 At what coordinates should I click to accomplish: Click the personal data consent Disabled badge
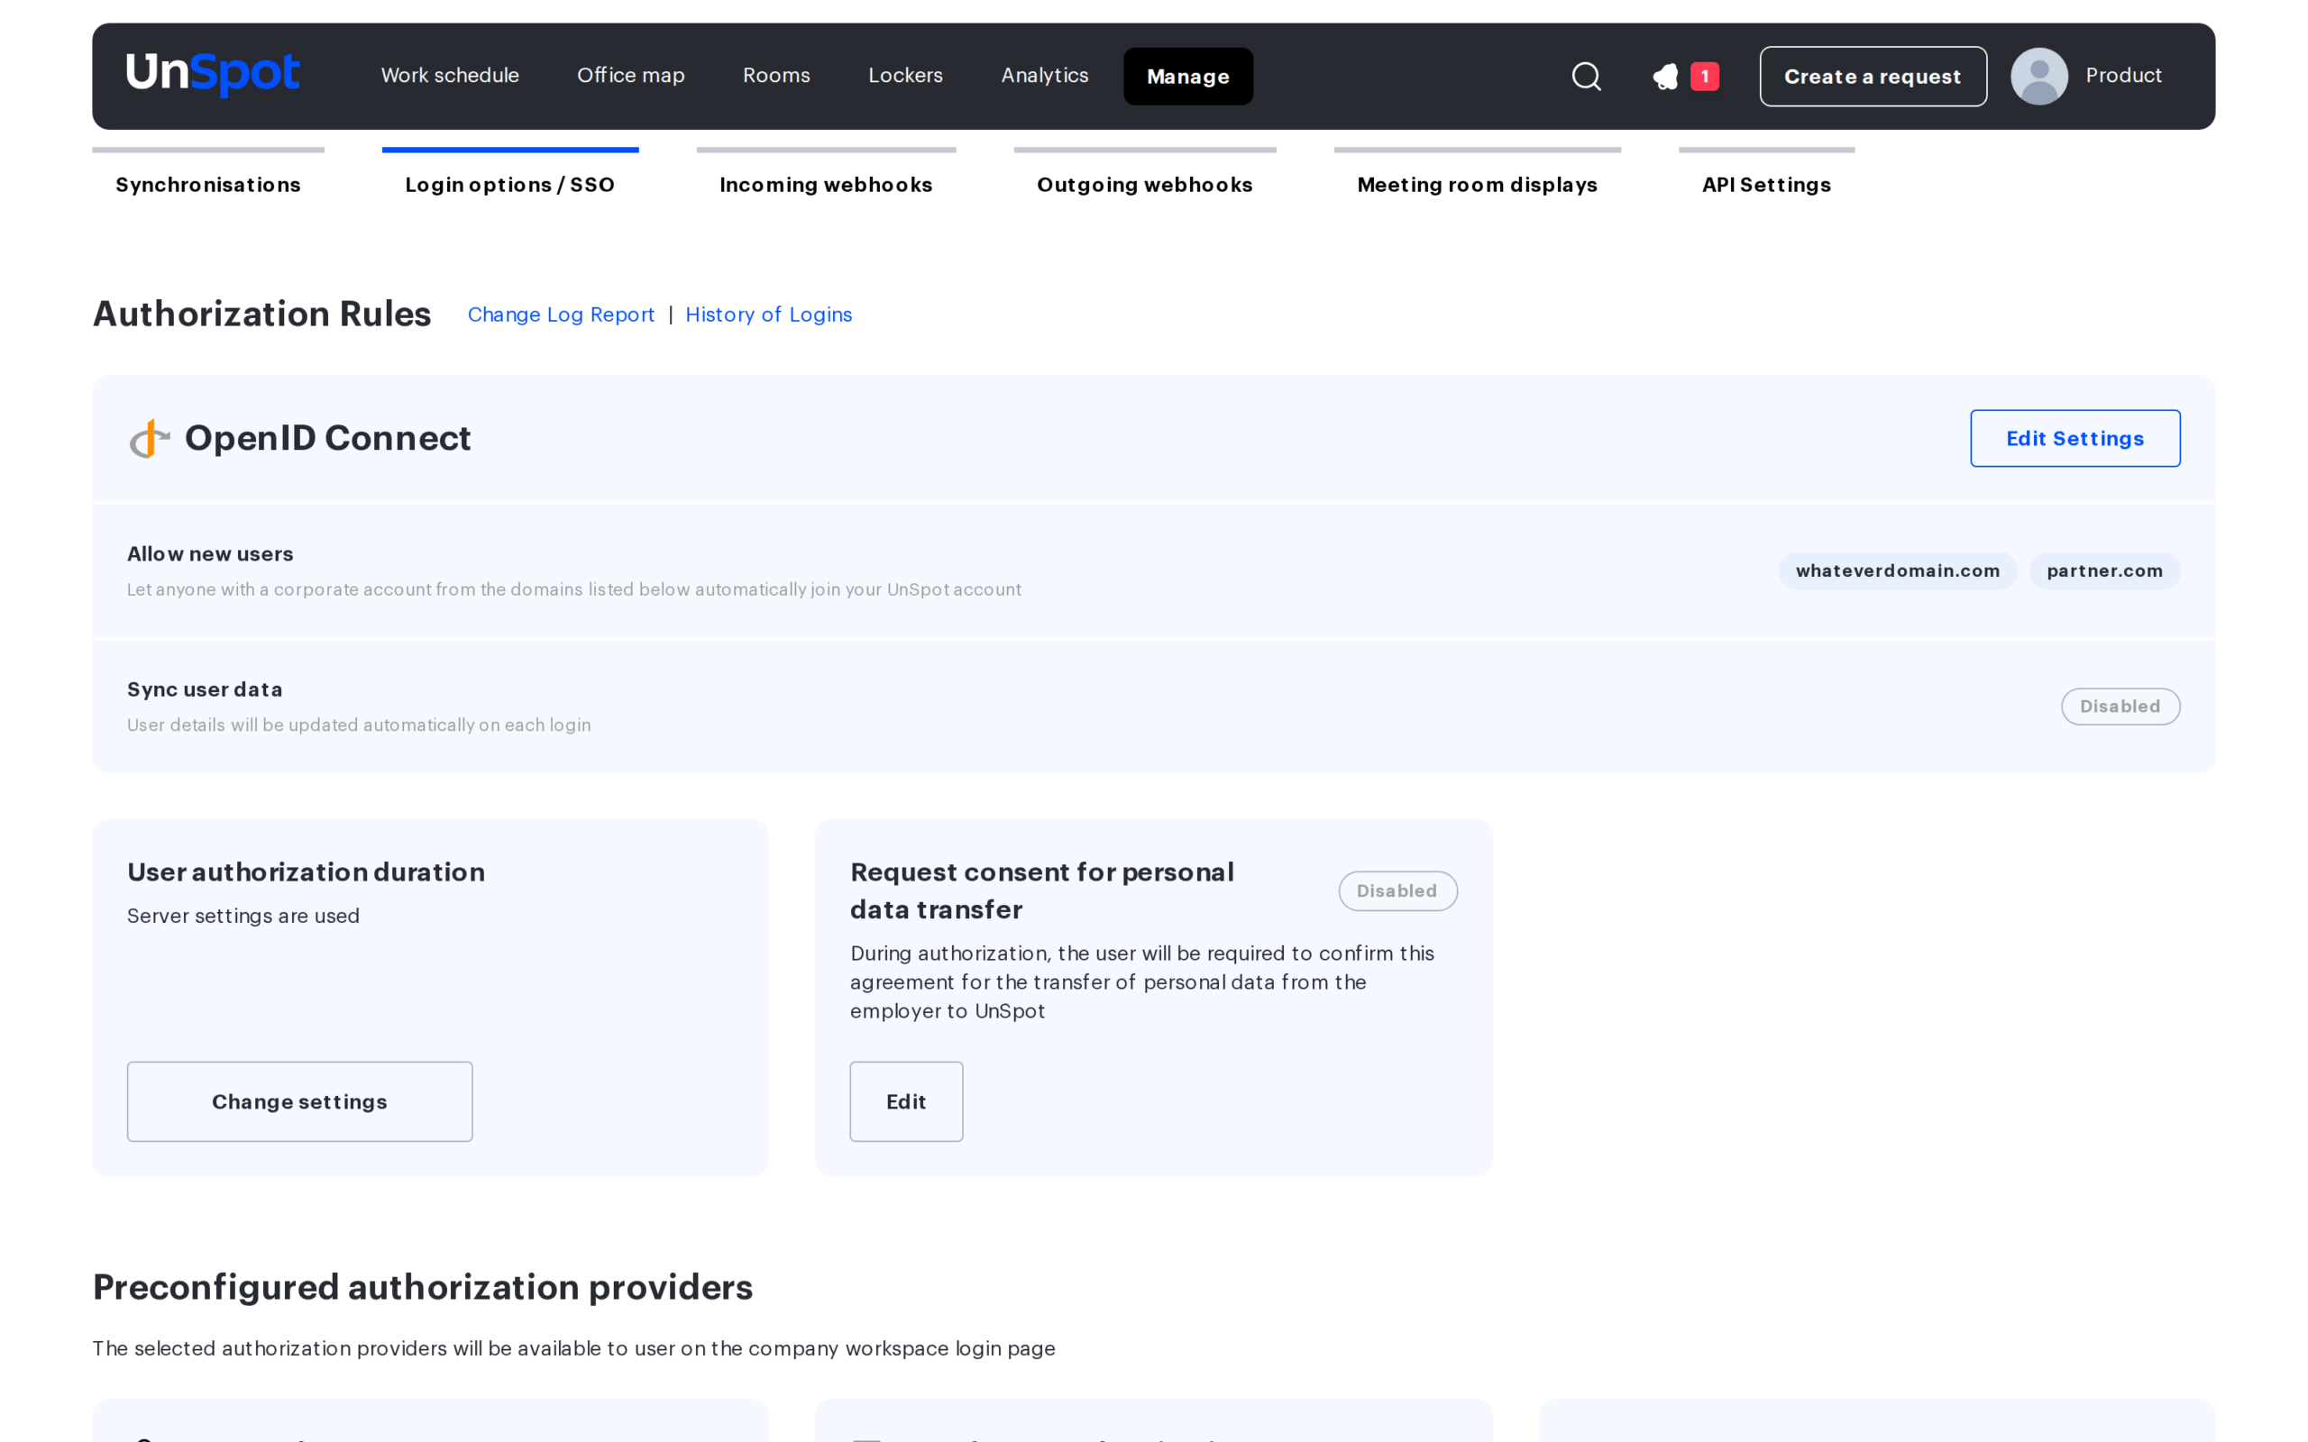(x=1397, y=890)
